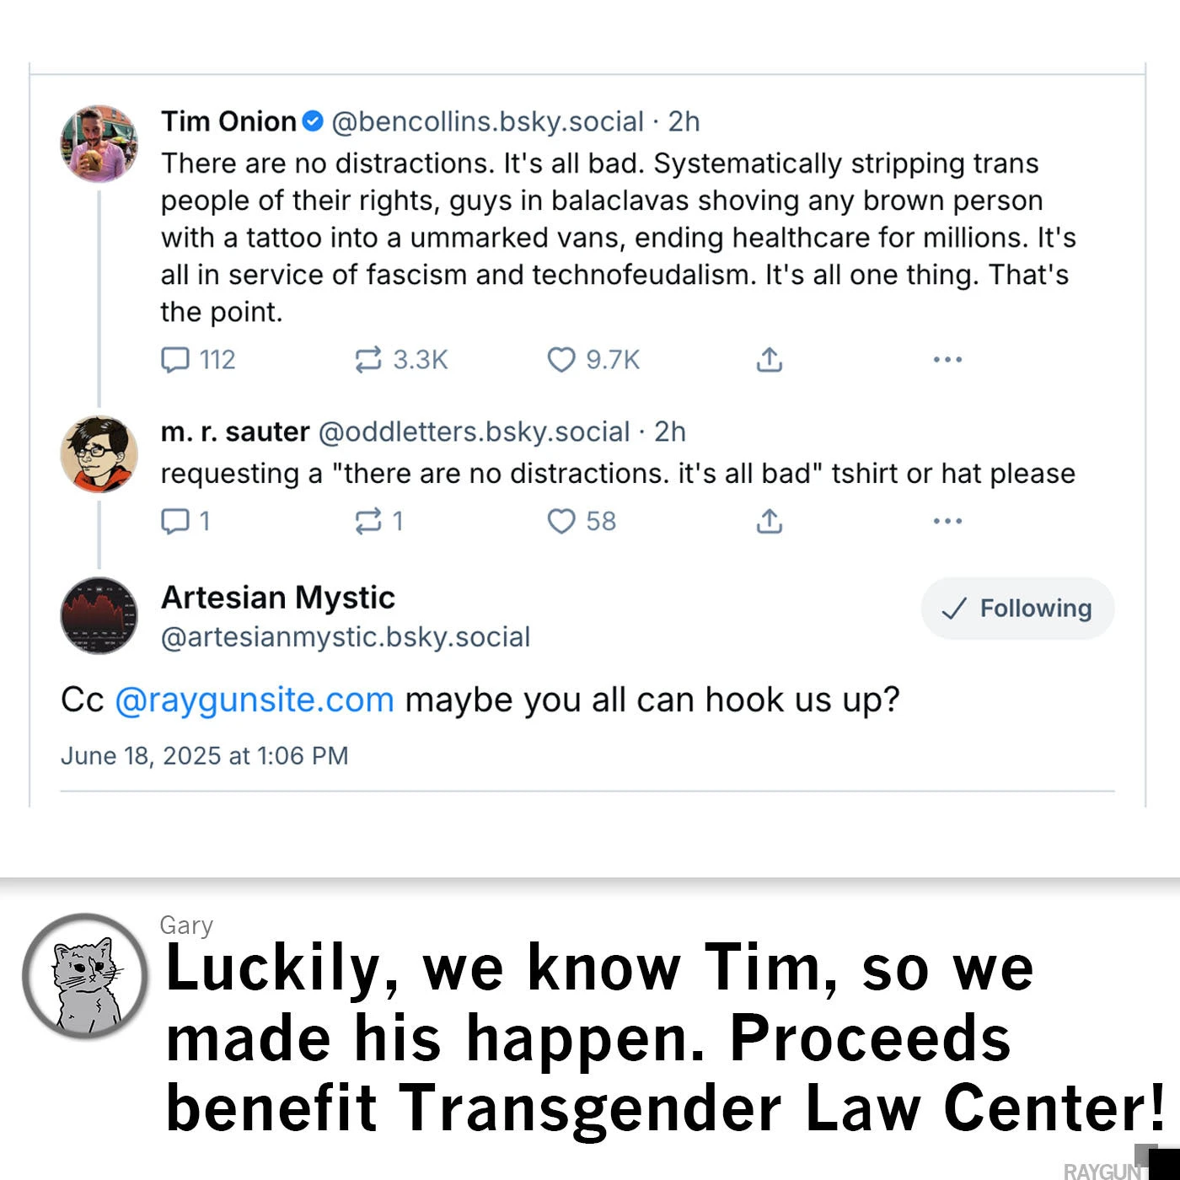1180x1180 pixels.
Task: Click the June 18, 2025 timestamp
Action: [204, 756]
